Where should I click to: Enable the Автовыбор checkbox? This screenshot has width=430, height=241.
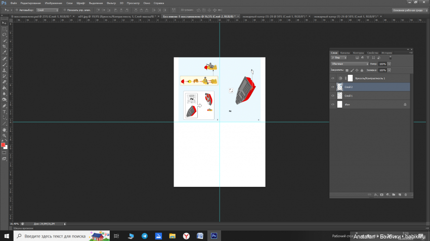click(x=16, y=10)
